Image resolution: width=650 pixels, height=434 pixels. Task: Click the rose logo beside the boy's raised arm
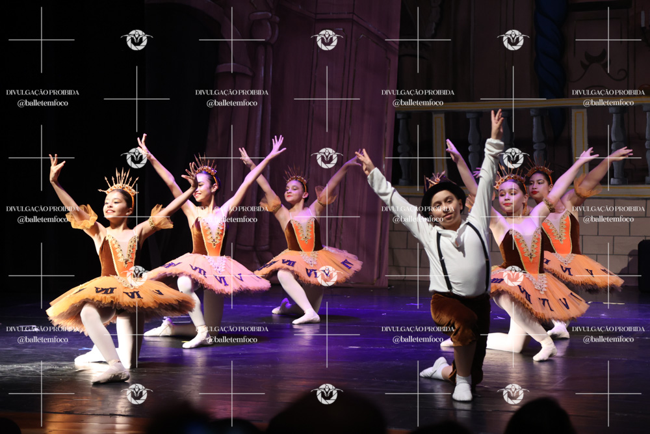[513, 157]
